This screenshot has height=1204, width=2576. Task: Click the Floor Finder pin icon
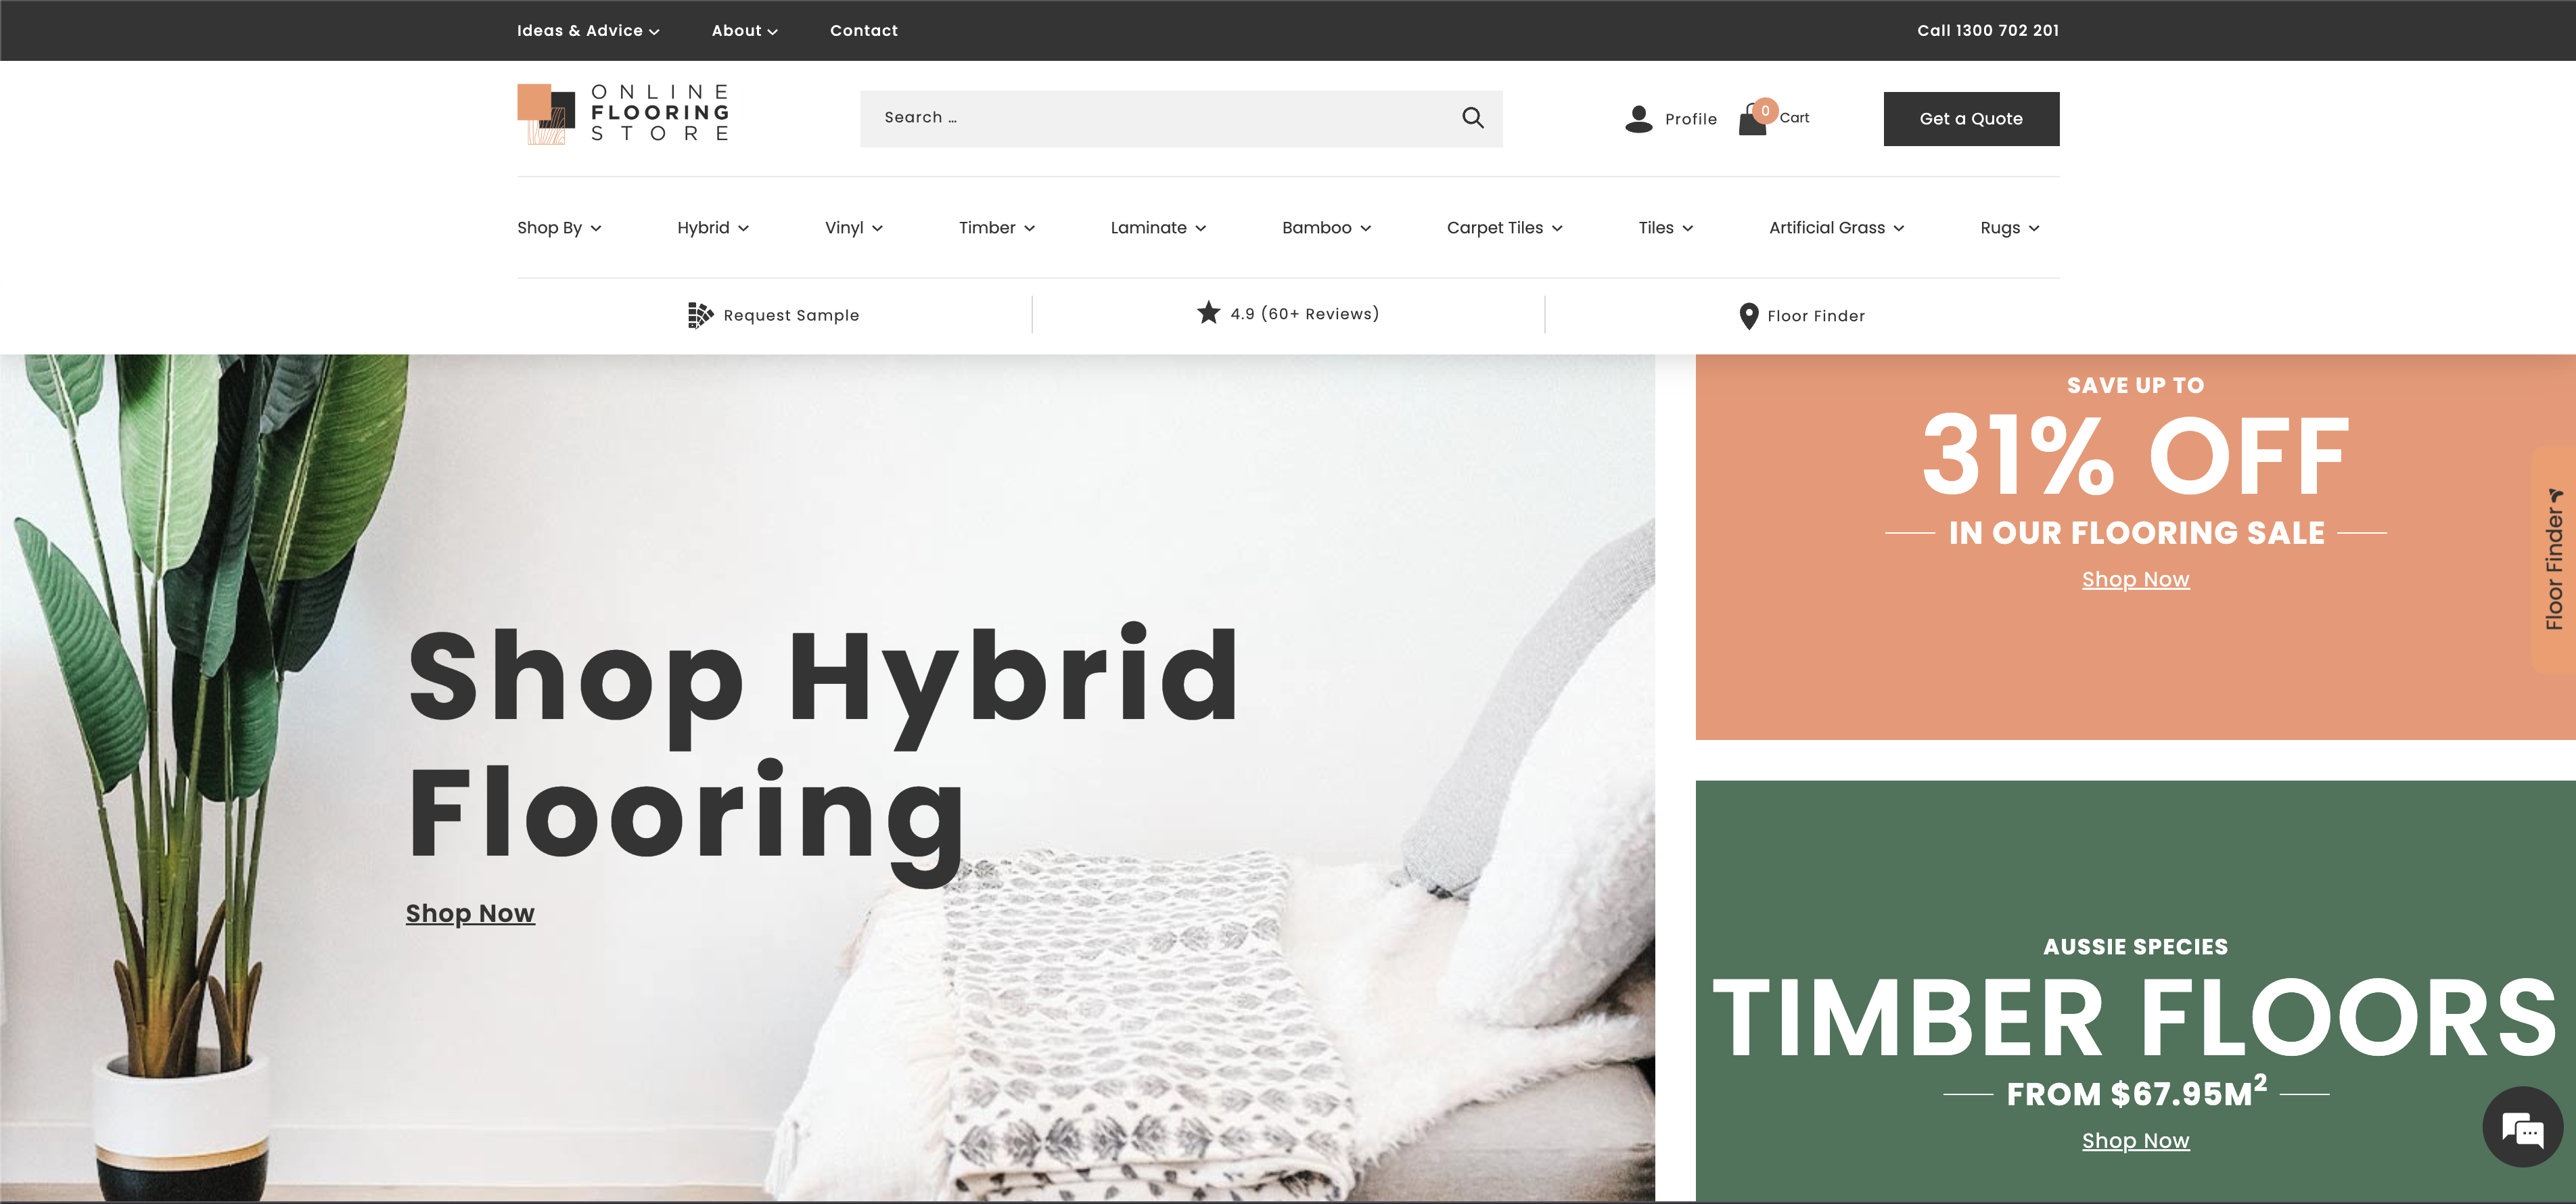point(1747,314)
